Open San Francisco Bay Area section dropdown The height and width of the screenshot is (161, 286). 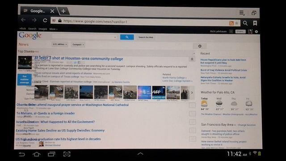(219, 125)
